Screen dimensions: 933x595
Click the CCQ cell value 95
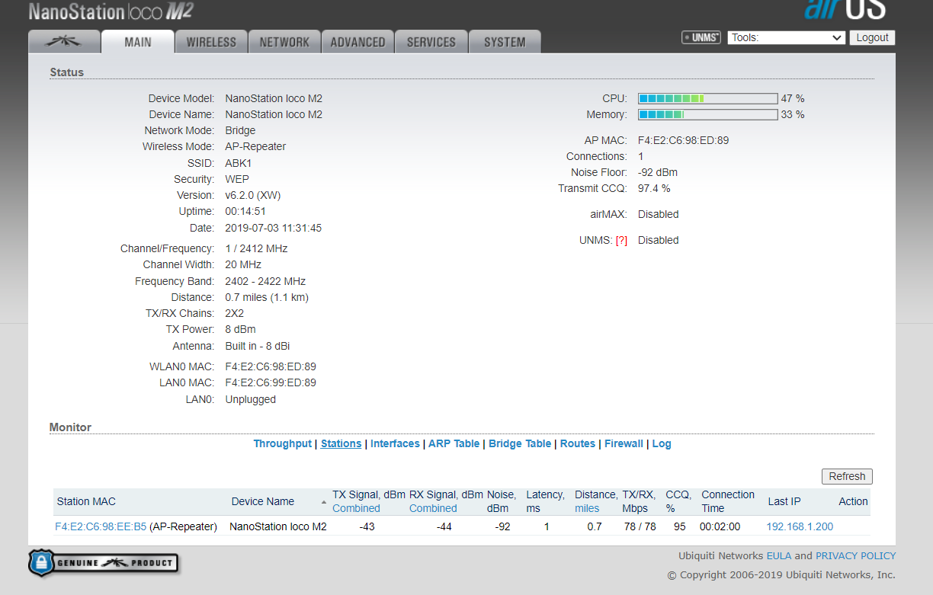click(x=679, y=526)
